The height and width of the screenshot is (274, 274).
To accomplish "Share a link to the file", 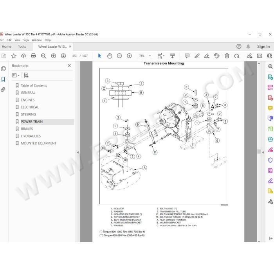I will 249,56.
